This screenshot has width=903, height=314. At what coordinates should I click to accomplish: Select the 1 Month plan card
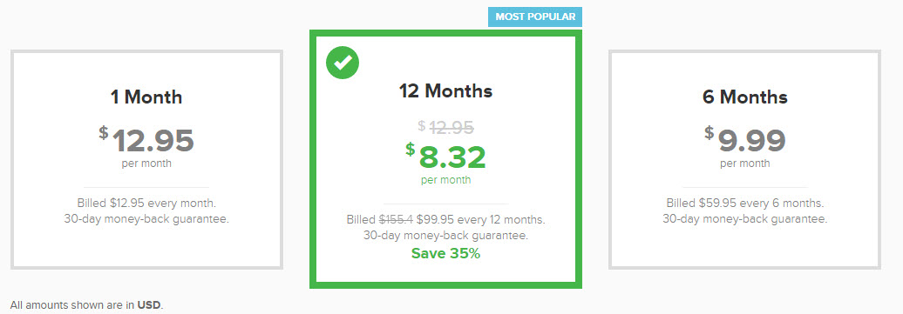[x=146, y=159]
